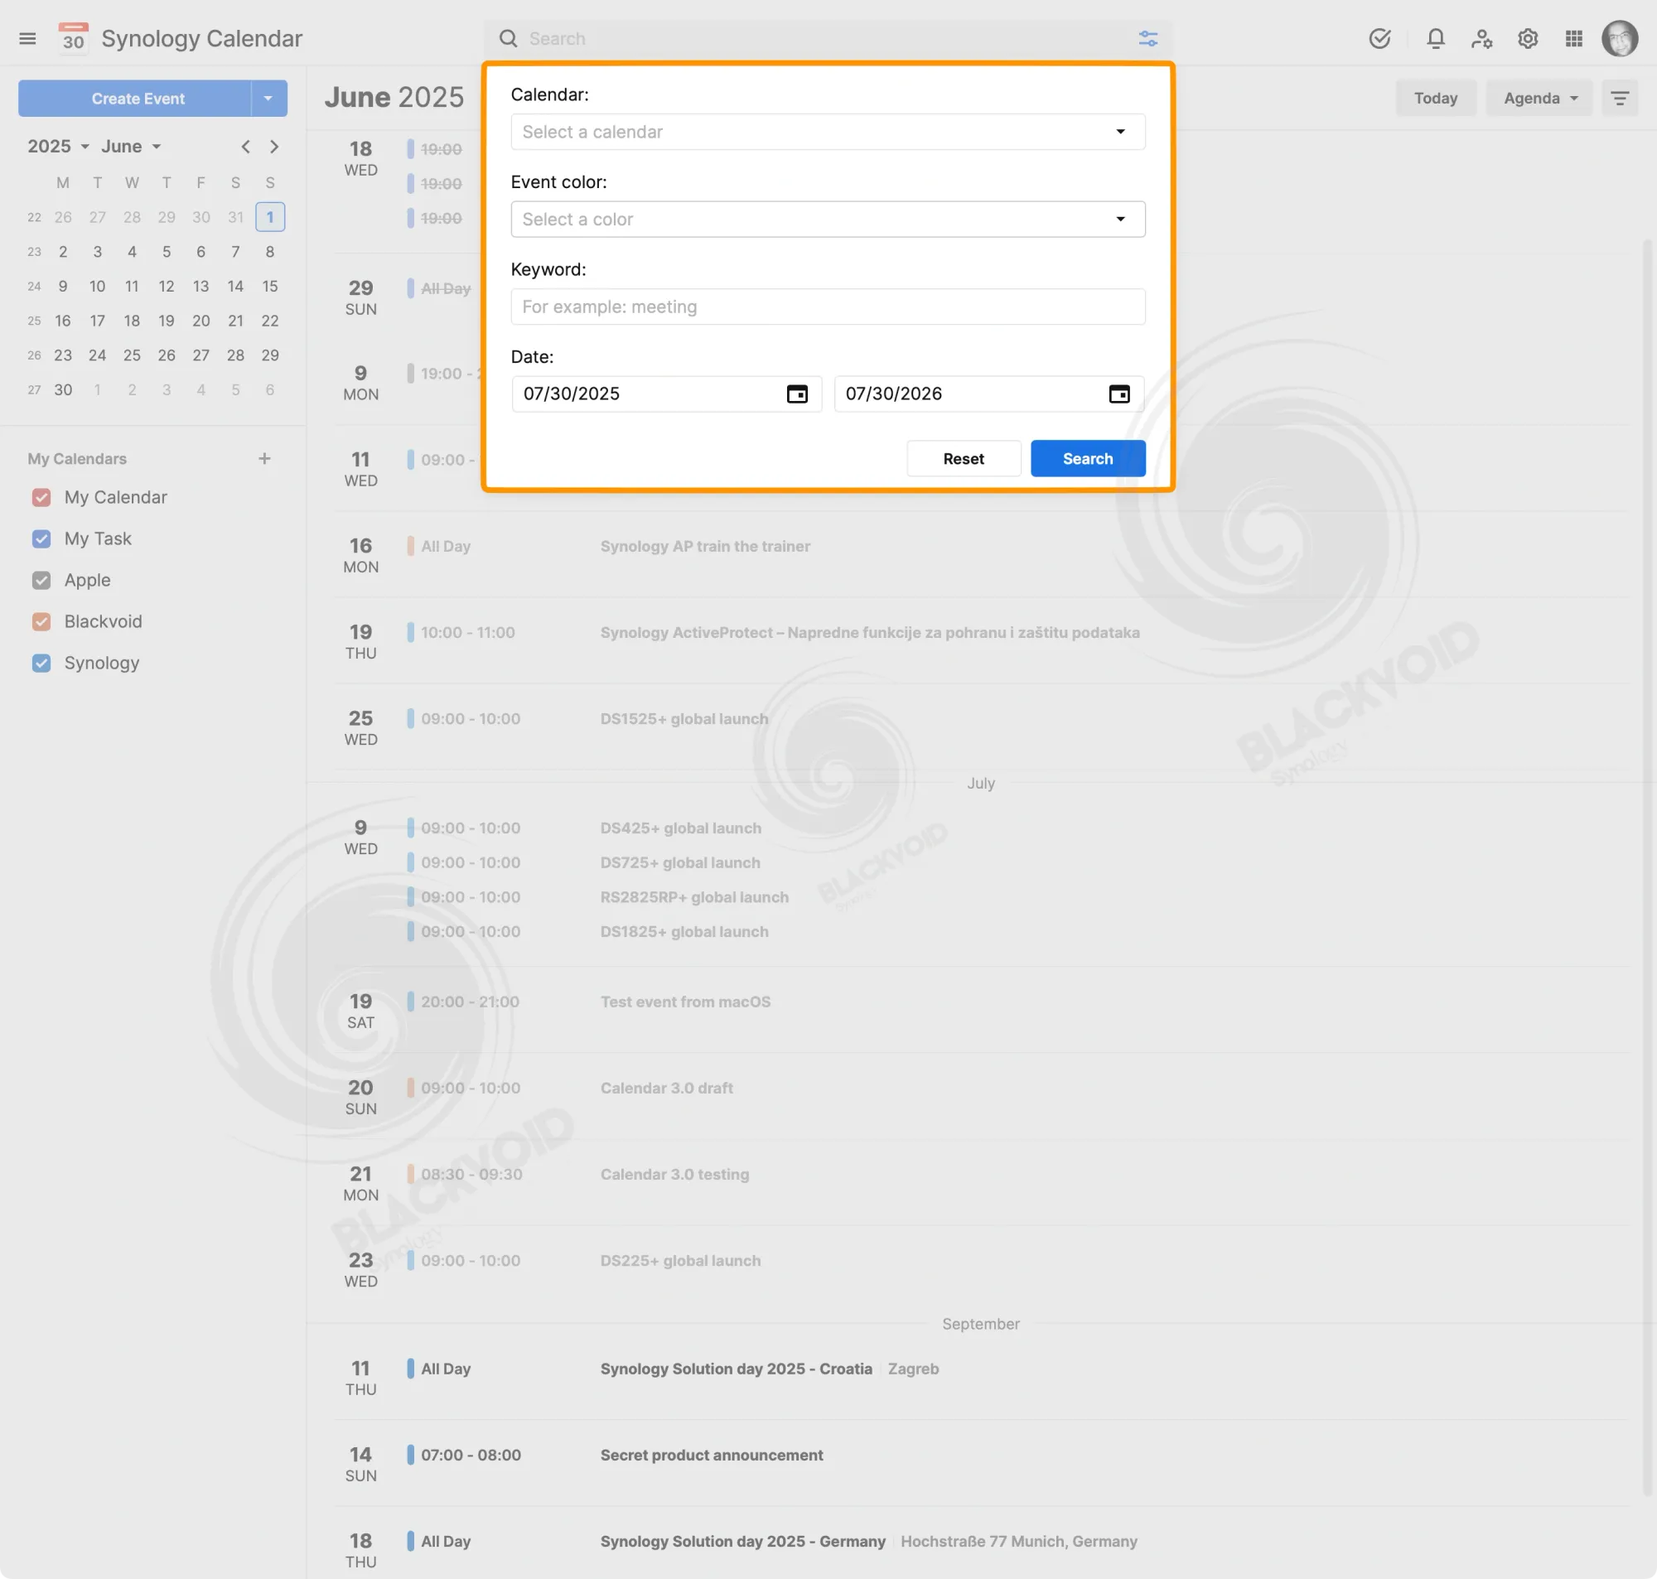1657x1579 pixels.
Task: Open end date picker calendar icon
Action: 1119,394
